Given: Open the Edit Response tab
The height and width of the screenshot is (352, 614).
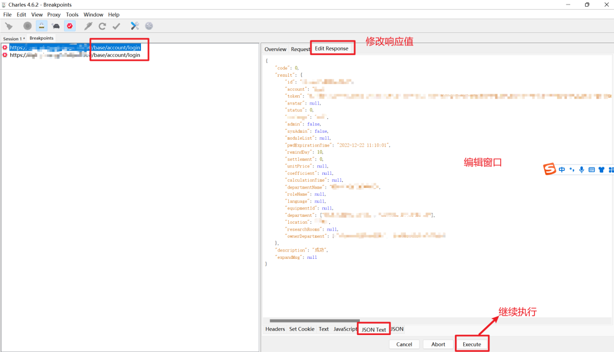Looking at the screenshot, I should tap(331, 48).
